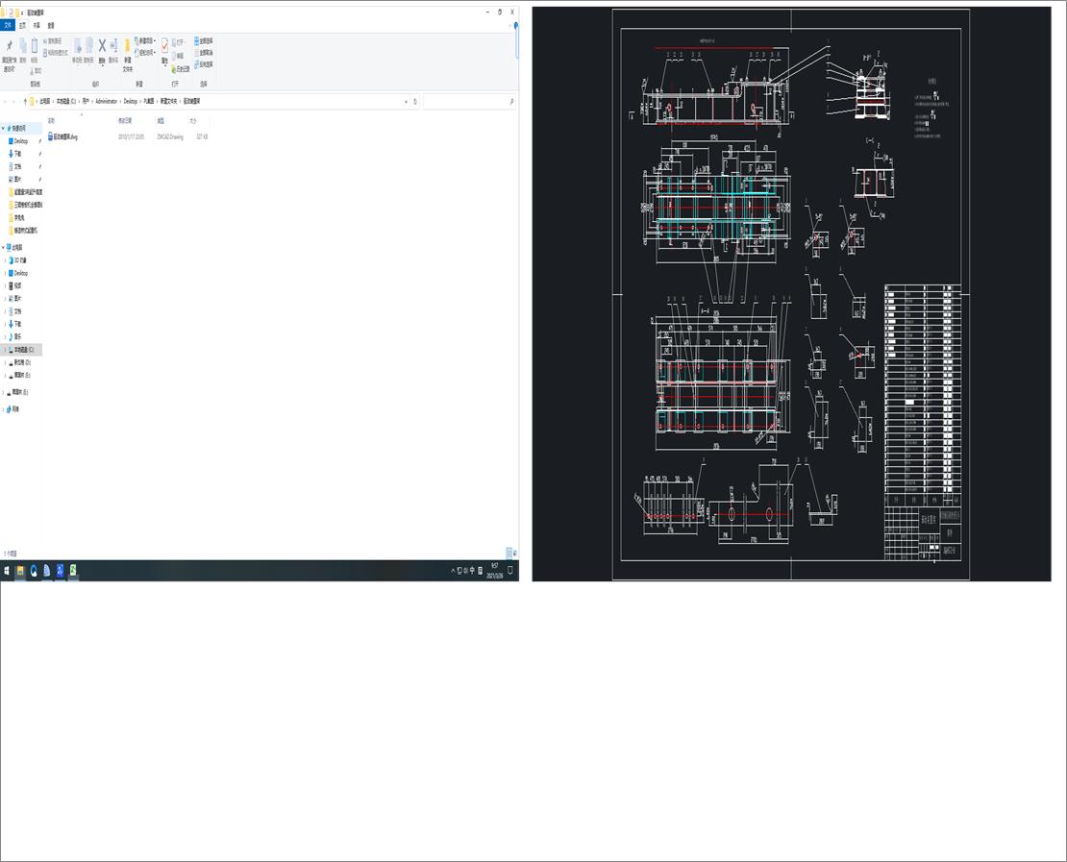Open the Open (打开) dropdown in ribbon
The width and height of the screenshot is (1067, 862).
tap(179, 42)
